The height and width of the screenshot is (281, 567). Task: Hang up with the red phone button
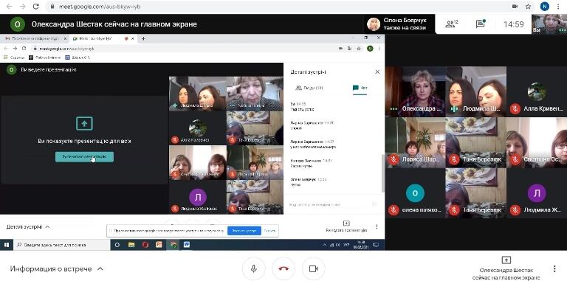(283, 268)
